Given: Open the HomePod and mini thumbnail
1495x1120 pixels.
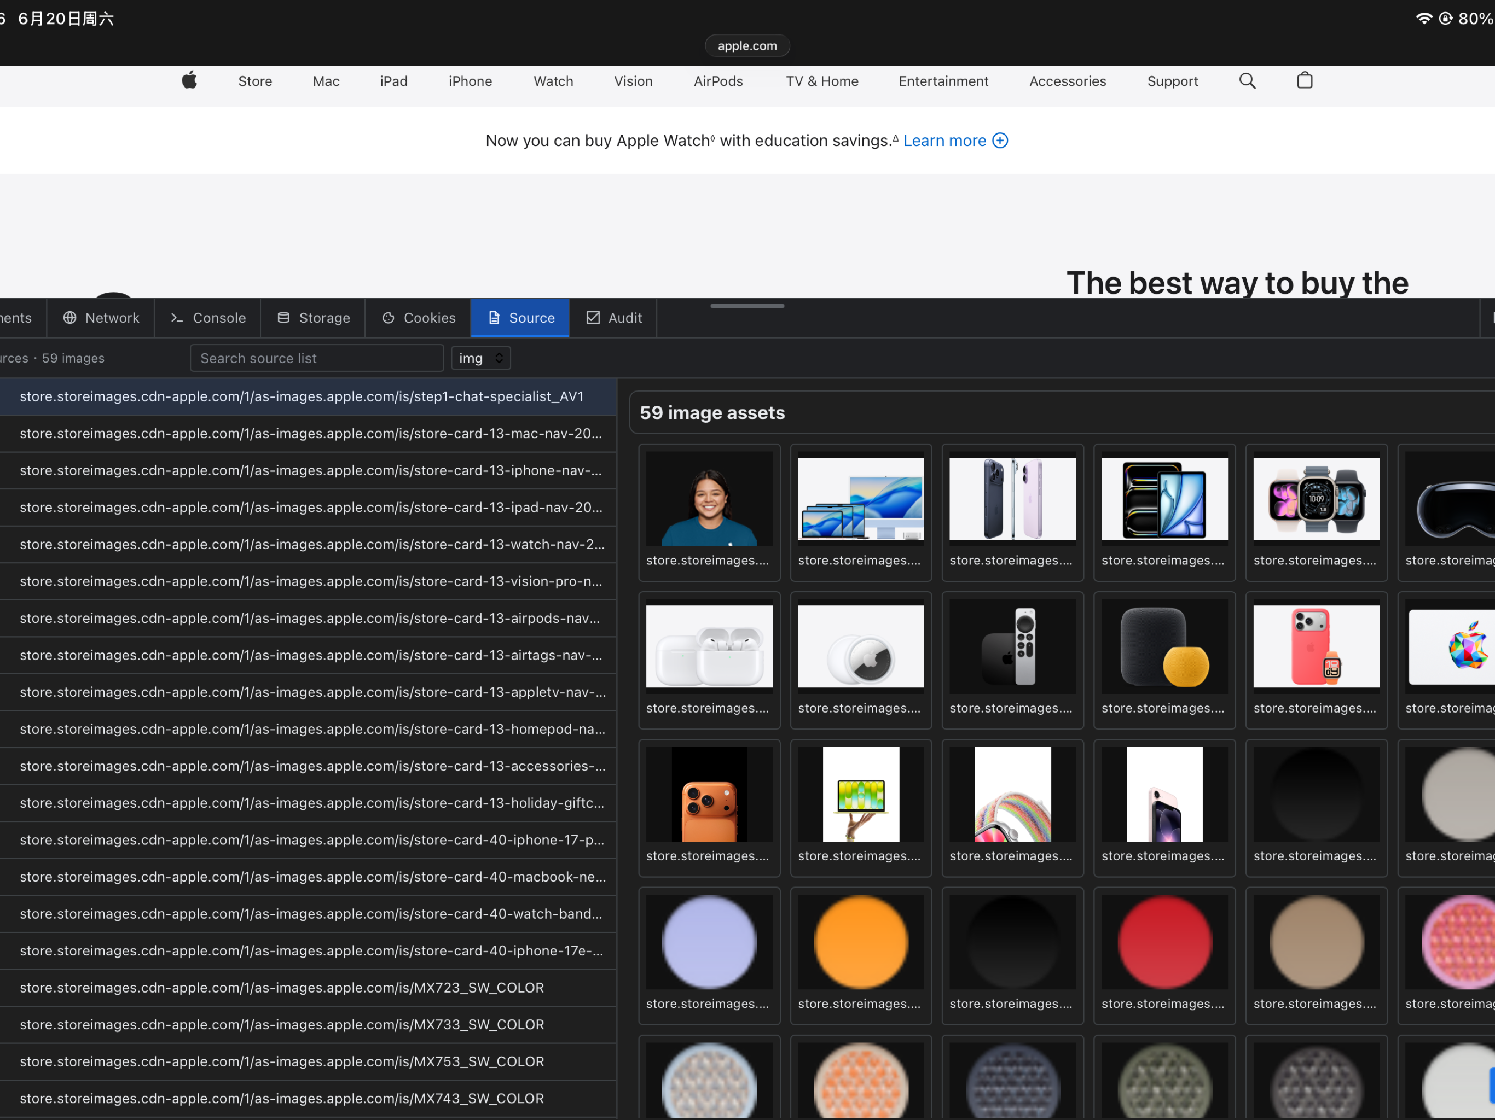Looking at the screenshot, I should click(x=1164, y=660).
